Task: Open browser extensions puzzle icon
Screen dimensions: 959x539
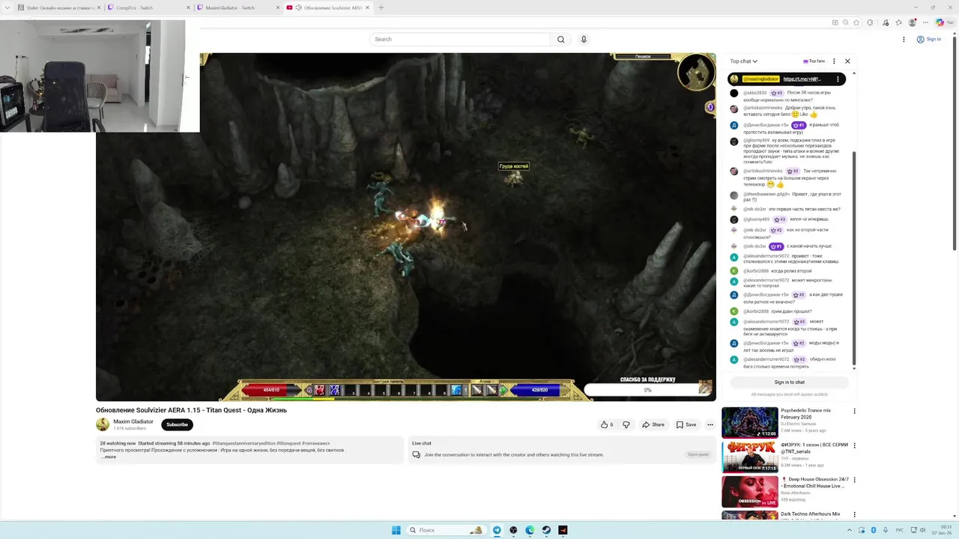Action: click(x=870, y=22)
